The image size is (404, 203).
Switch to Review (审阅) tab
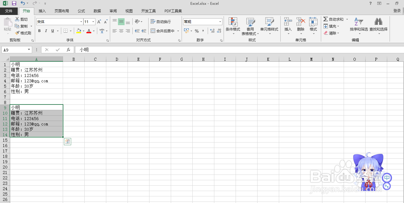(x=113, y=11)
